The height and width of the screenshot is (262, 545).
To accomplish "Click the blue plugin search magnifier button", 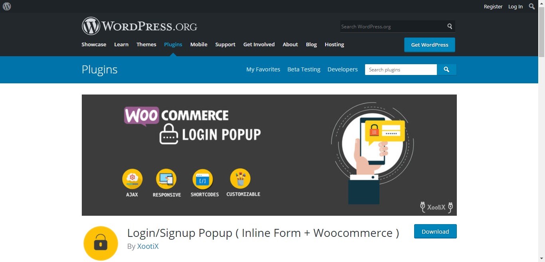I will coord(446,69).
